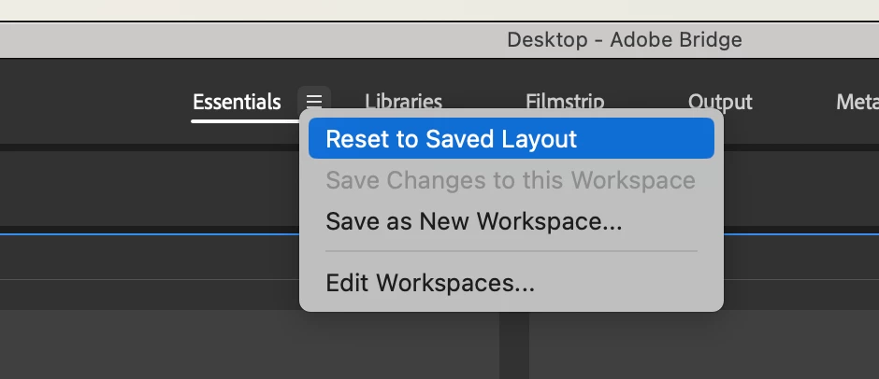Switch to the Libraries workspace
Screen dimensions: 879x379
pos(403,102)
